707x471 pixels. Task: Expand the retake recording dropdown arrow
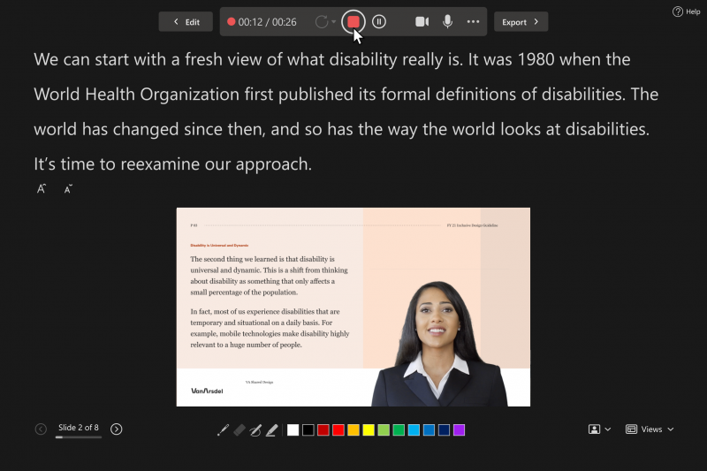click(334, 22)
